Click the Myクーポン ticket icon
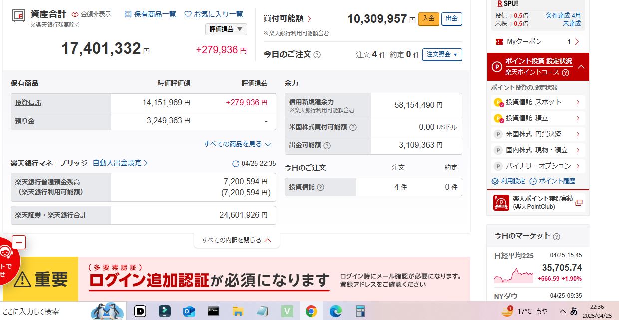 [x=499, y=42]
